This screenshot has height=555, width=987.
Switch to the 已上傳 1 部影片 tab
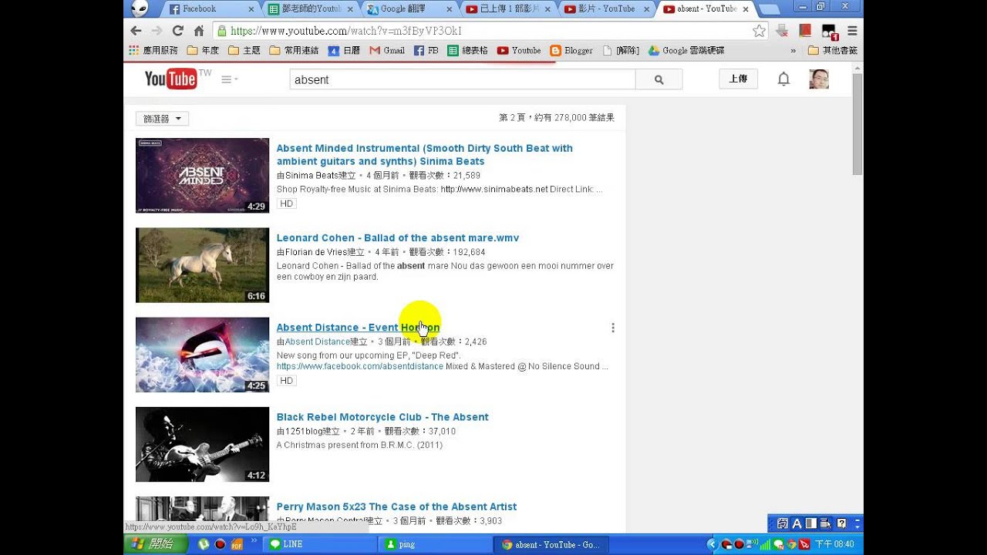(509, 8)
